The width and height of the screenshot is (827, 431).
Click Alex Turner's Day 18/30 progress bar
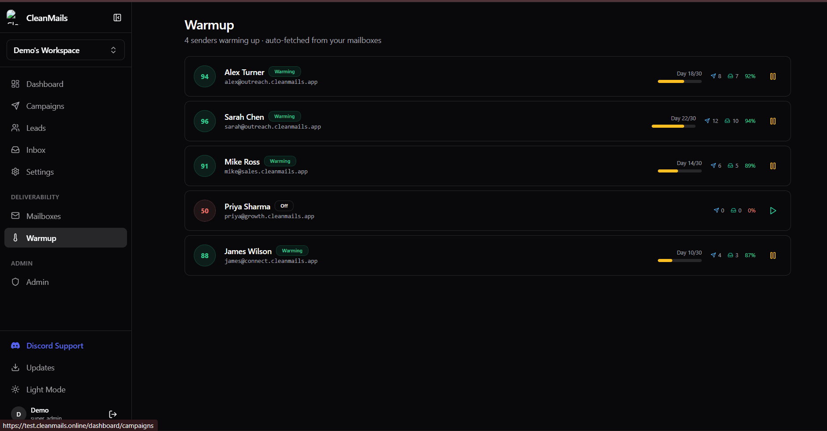(680, 81)
